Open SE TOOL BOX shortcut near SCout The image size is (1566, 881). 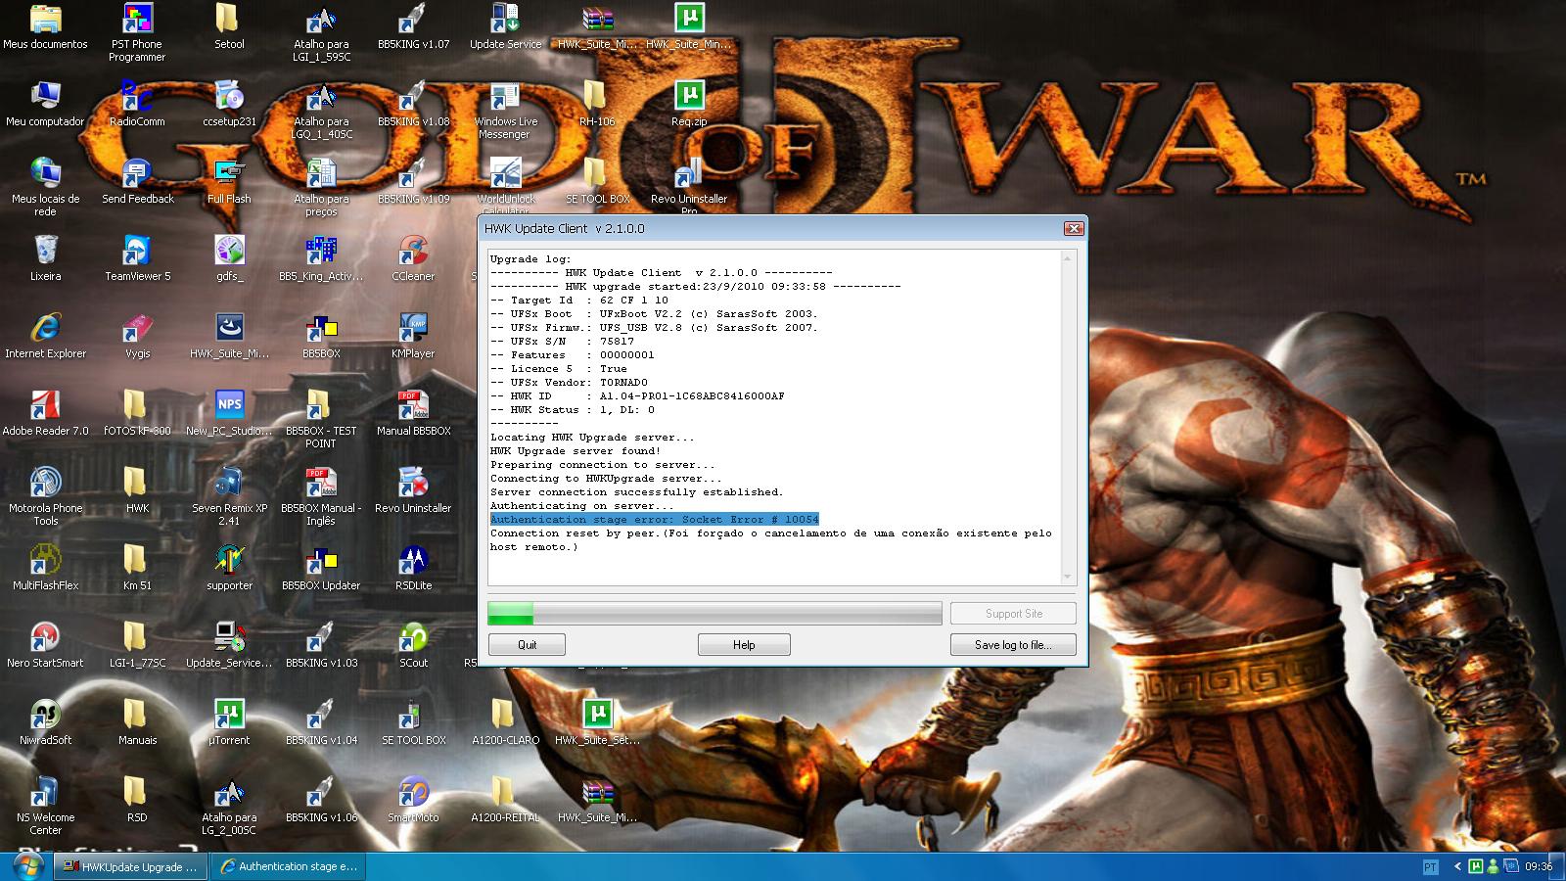(413, 722)
